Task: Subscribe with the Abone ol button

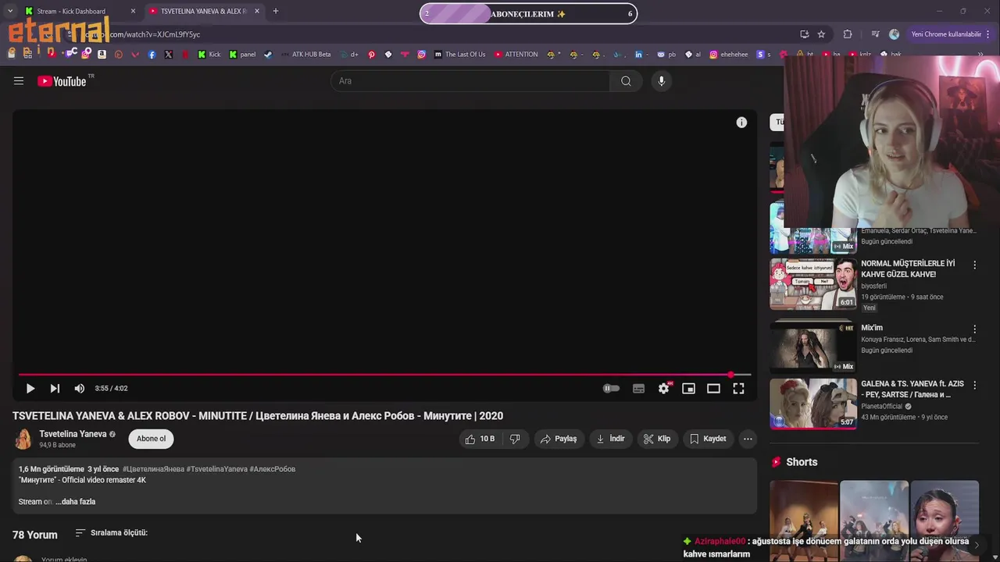Action: pos(151,439)
